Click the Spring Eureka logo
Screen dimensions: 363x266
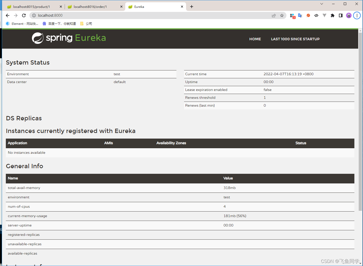69,38
